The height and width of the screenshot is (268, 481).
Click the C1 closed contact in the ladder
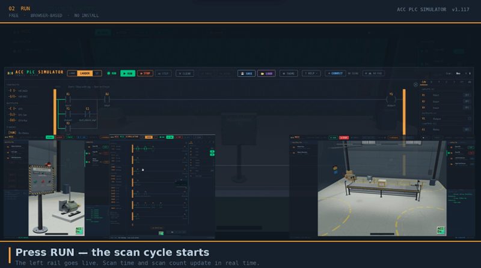coord(87,114)
